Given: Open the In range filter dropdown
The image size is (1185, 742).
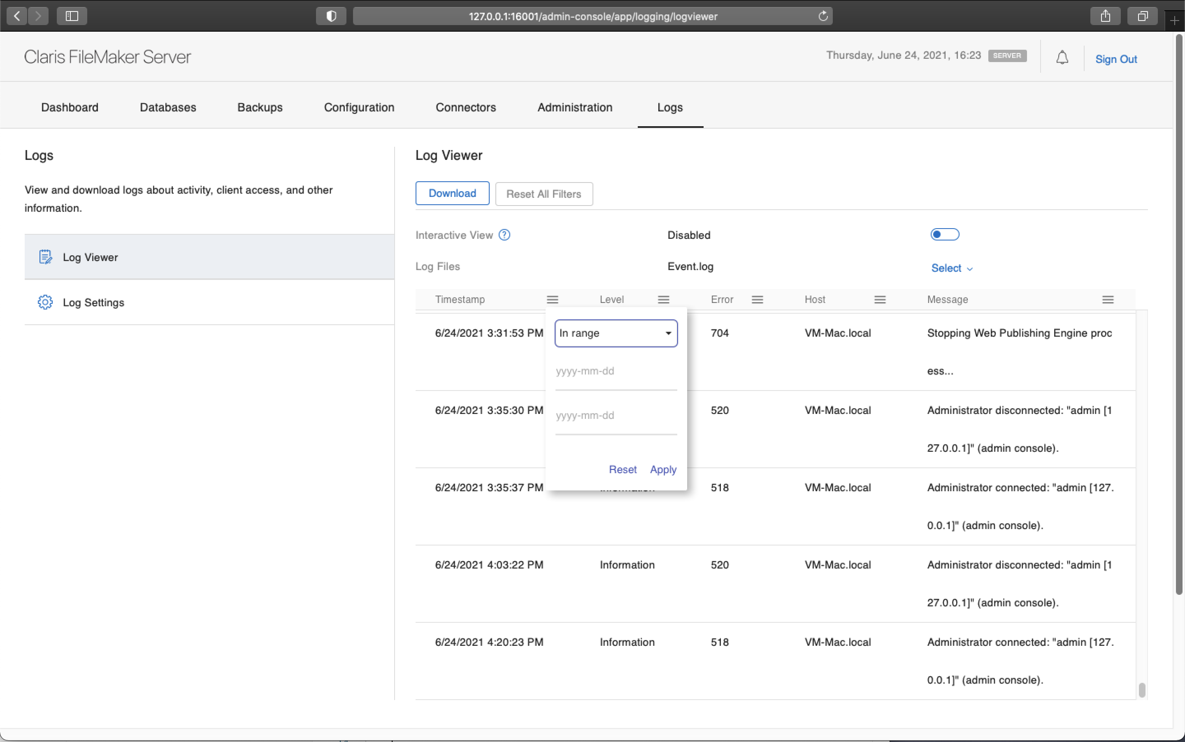Looking at the screenshot, I should (x=616, y=333).
